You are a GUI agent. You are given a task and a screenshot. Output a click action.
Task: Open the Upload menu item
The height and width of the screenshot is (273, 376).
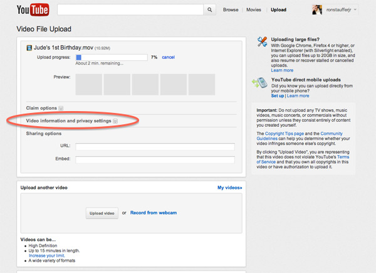[278, 10]
